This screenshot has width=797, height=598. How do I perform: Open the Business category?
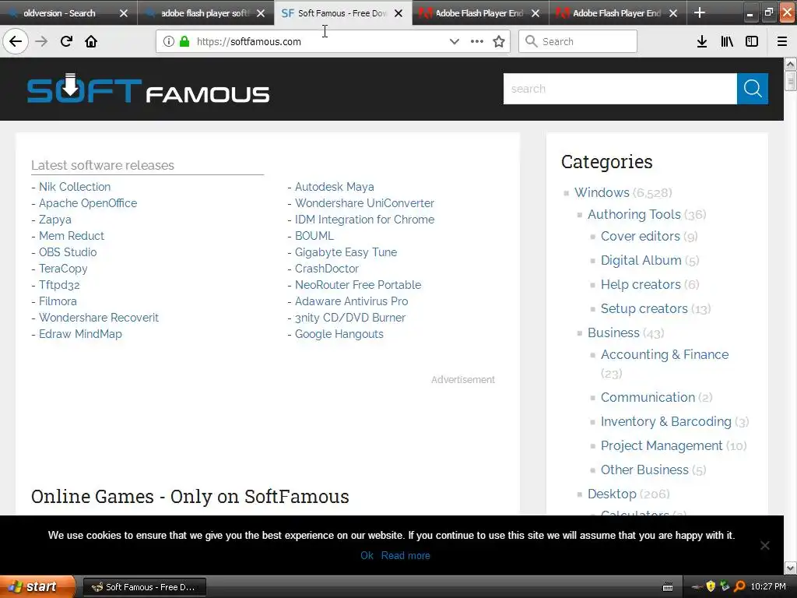click(x=613, y=332)
